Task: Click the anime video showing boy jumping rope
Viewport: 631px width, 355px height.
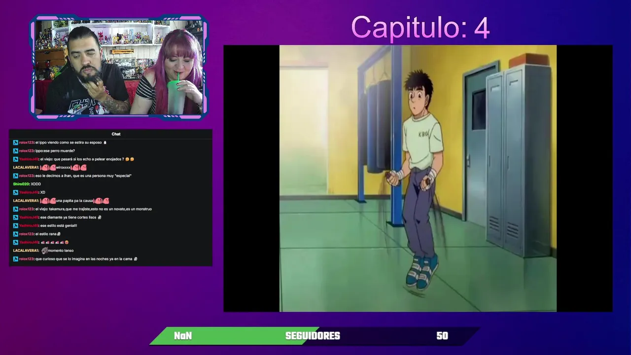Action: [x=418, y=178]
